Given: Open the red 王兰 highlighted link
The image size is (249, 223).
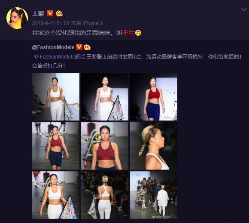Looking at the screenshot, I should click(x=128, y=33).
